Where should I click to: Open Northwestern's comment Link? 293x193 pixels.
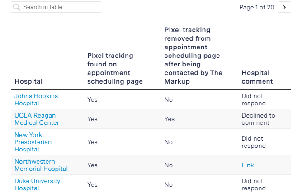click(248, 165)
